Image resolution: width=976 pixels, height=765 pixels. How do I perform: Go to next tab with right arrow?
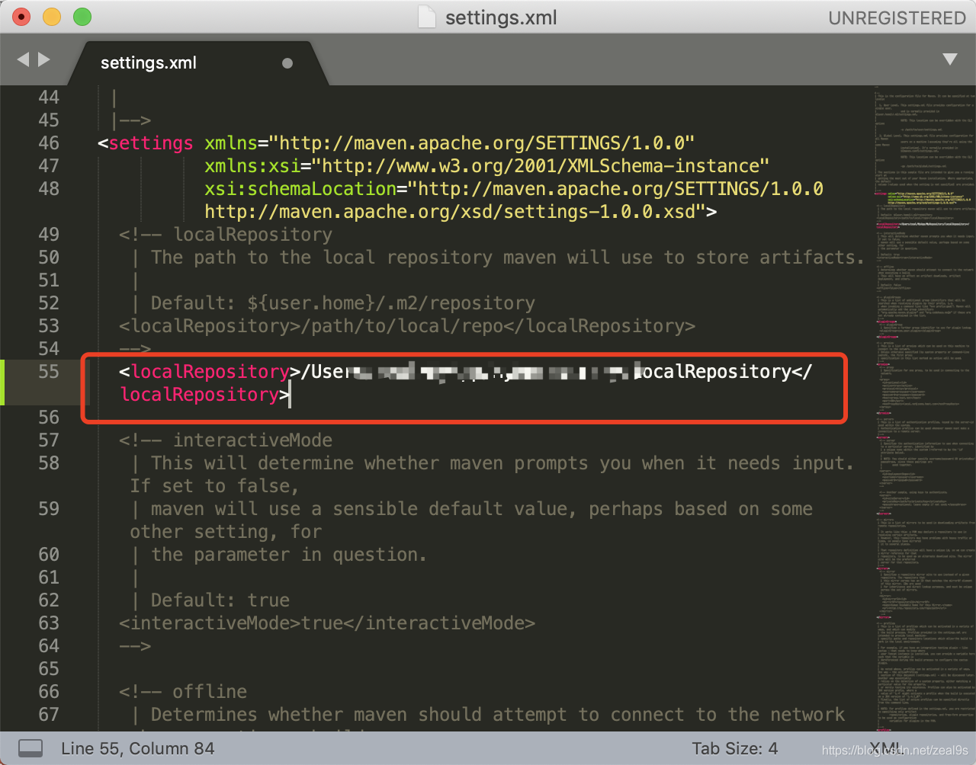44,59
